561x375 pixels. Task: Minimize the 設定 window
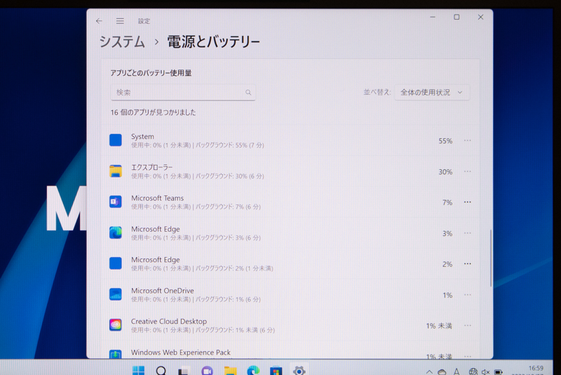point(433,17)
